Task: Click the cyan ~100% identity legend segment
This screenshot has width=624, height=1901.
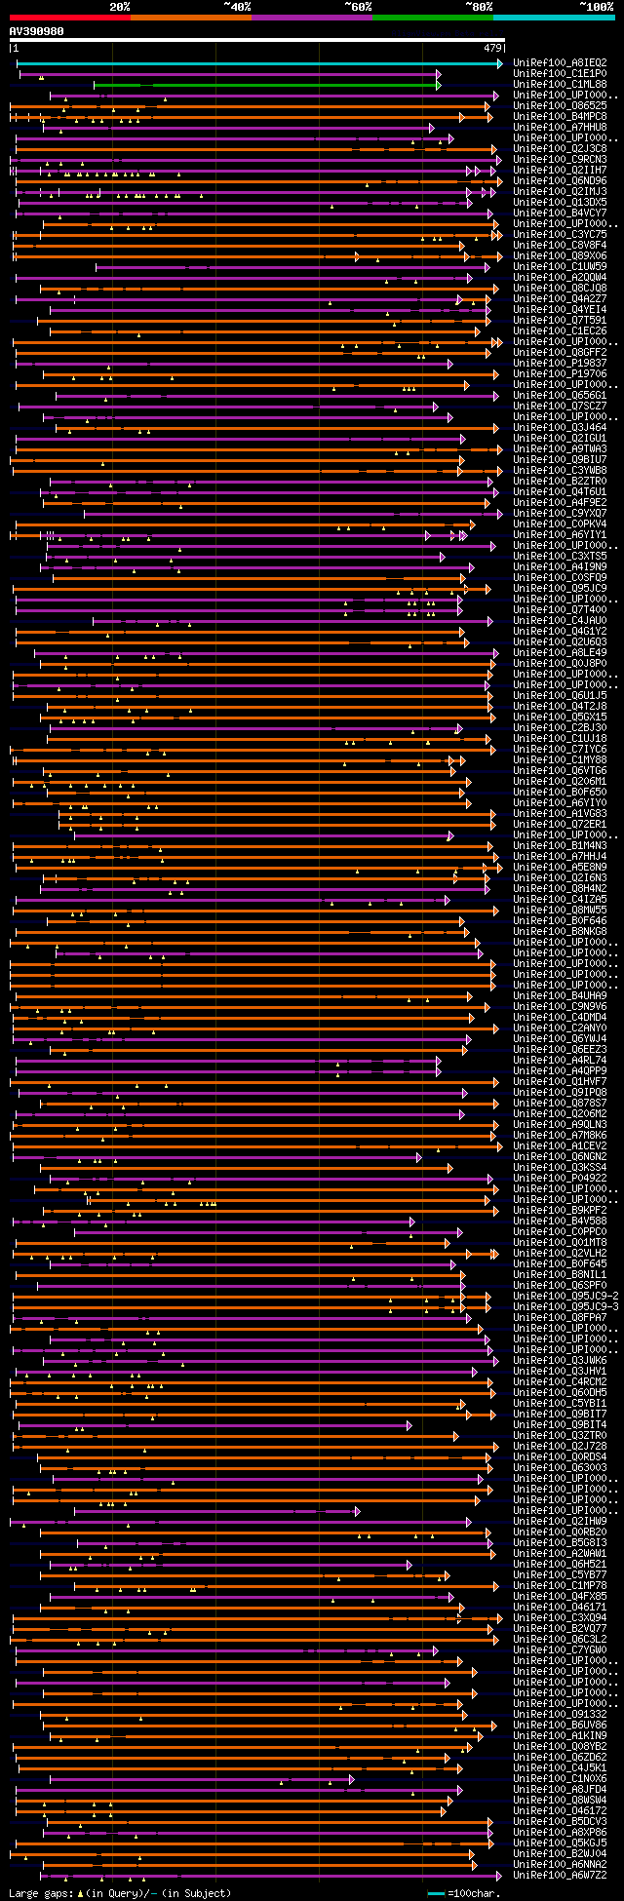Action: coord(554,17)
